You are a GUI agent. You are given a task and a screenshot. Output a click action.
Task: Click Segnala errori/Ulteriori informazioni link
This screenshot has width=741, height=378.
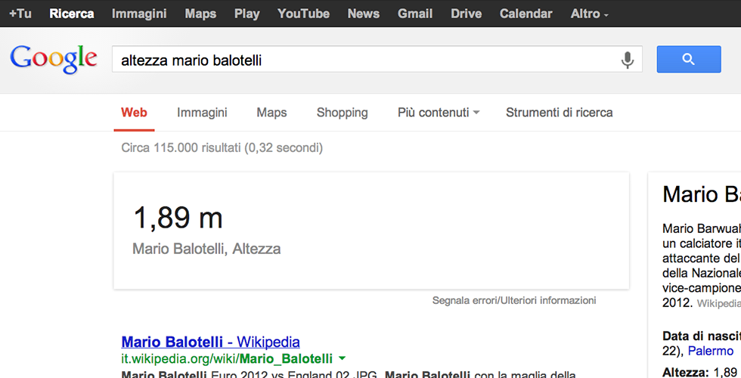tap(514, 300)
